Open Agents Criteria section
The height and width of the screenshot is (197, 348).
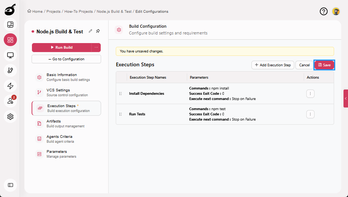pyautogui.click(x=67, y=139)
